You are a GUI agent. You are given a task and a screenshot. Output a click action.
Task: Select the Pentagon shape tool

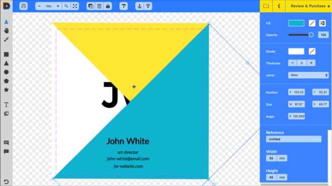pyautogui.click(x=7, y=81)
